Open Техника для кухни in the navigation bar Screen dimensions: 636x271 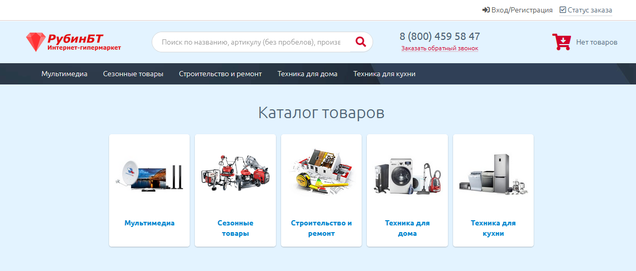(x=385, y=74)
